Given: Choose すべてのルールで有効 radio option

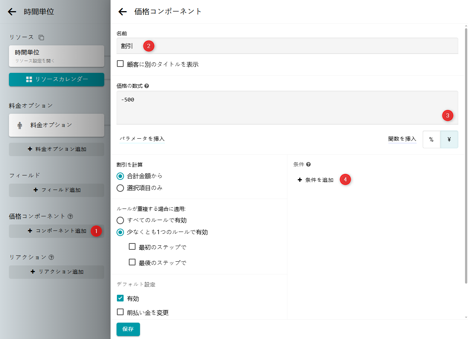Looking at the screenshot, I should pos(120,220).
